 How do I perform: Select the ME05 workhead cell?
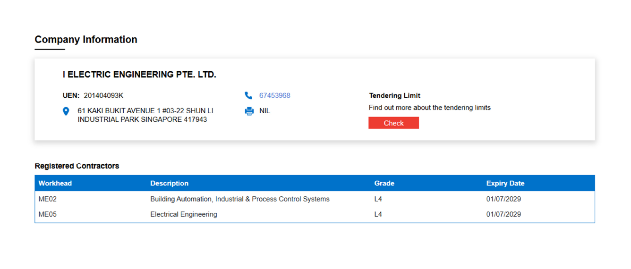tap(48, 214)
